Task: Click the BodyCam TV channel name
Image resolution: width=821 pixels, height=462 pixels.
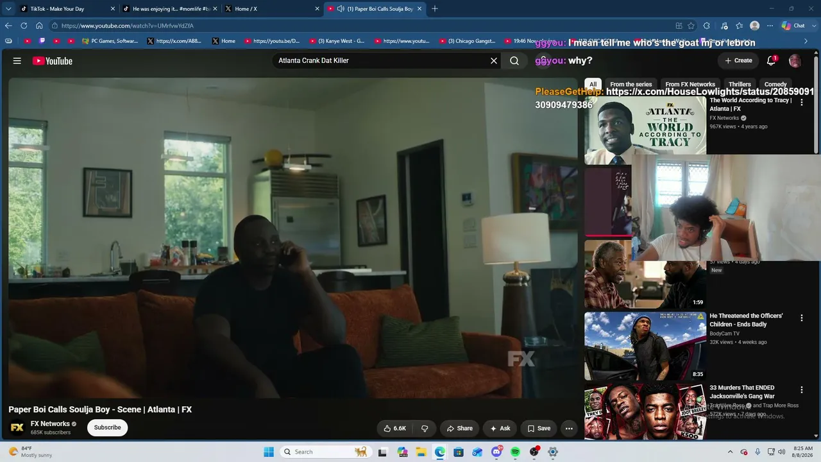Action: [x=724, y=334]
